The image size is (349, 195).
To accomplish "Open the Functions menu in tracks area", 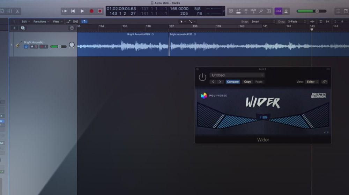I will [x=41, y=22].
